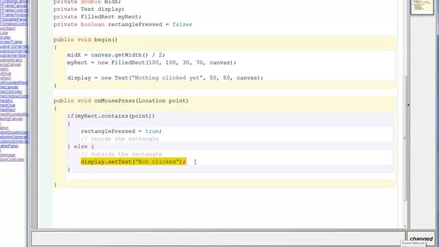Click the 'changed' status indicator

421,239
